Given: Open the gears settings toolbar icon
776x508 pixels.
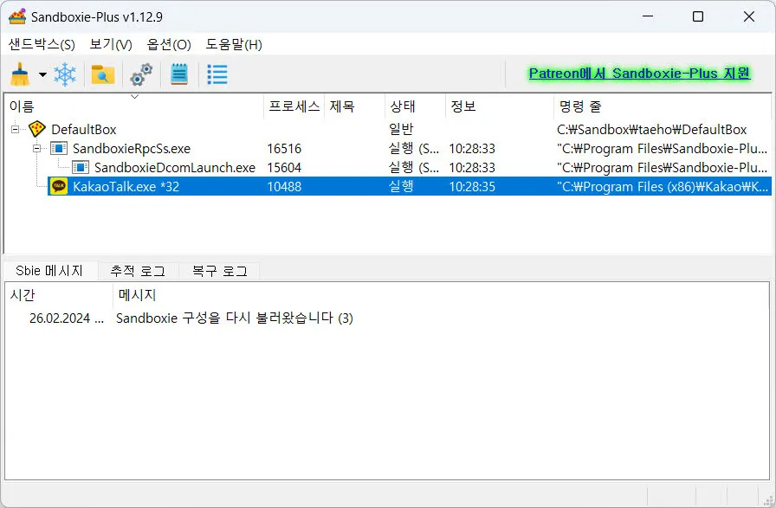Looking at the screenshot, I should [141, 74].
